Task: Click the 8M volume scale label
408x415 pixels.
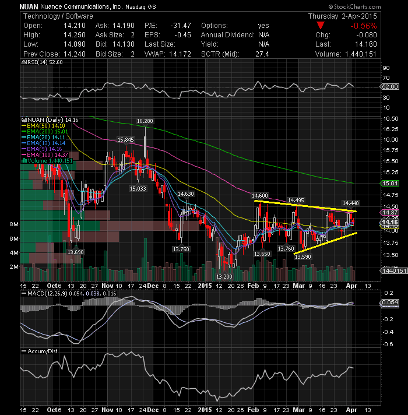Action: pos(14,224)
